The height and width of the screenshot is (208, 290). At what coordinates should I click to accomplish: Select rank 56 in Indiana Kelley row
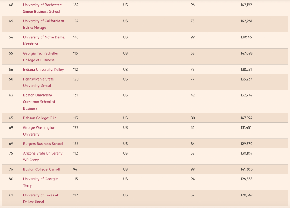(x=11, y=70)
